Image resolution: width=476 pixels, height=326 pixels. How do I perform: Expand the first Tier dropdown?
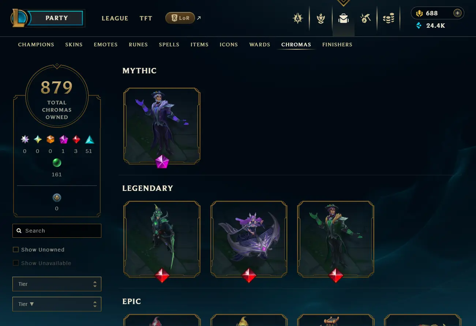57,284
